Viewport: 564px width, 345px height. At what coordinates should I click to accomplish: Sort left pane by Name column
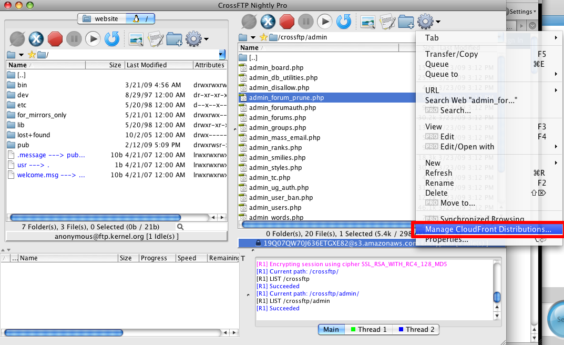tap(46, 65)
